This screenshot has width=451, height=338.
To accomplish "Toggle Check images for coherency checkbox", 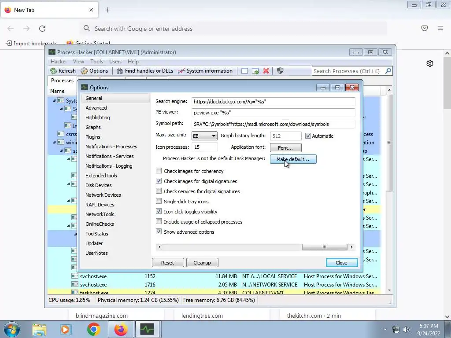I will 159,171.
